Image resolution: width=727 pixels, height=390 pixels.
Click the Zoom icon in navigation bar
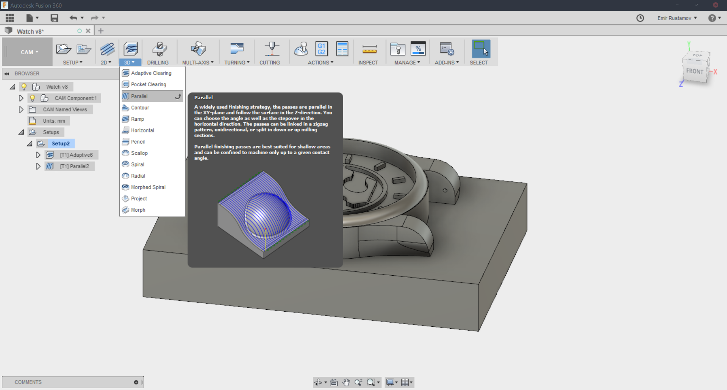(358, 382)
